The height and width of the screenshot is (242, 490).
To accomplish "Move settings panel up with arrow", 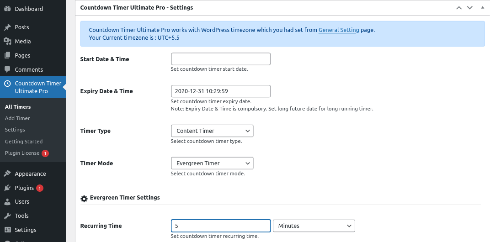I will tap(459, 8).
